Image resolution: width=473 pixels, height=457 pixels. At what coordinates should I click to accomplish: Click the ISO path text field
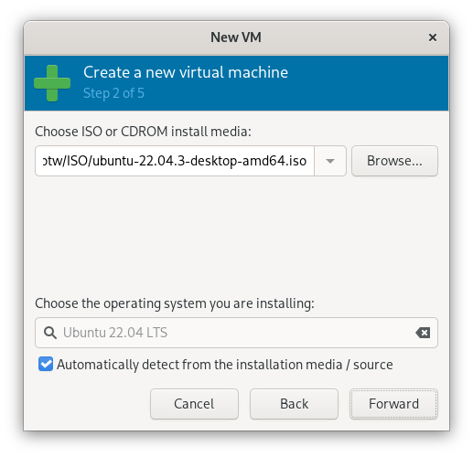[175, 161]
